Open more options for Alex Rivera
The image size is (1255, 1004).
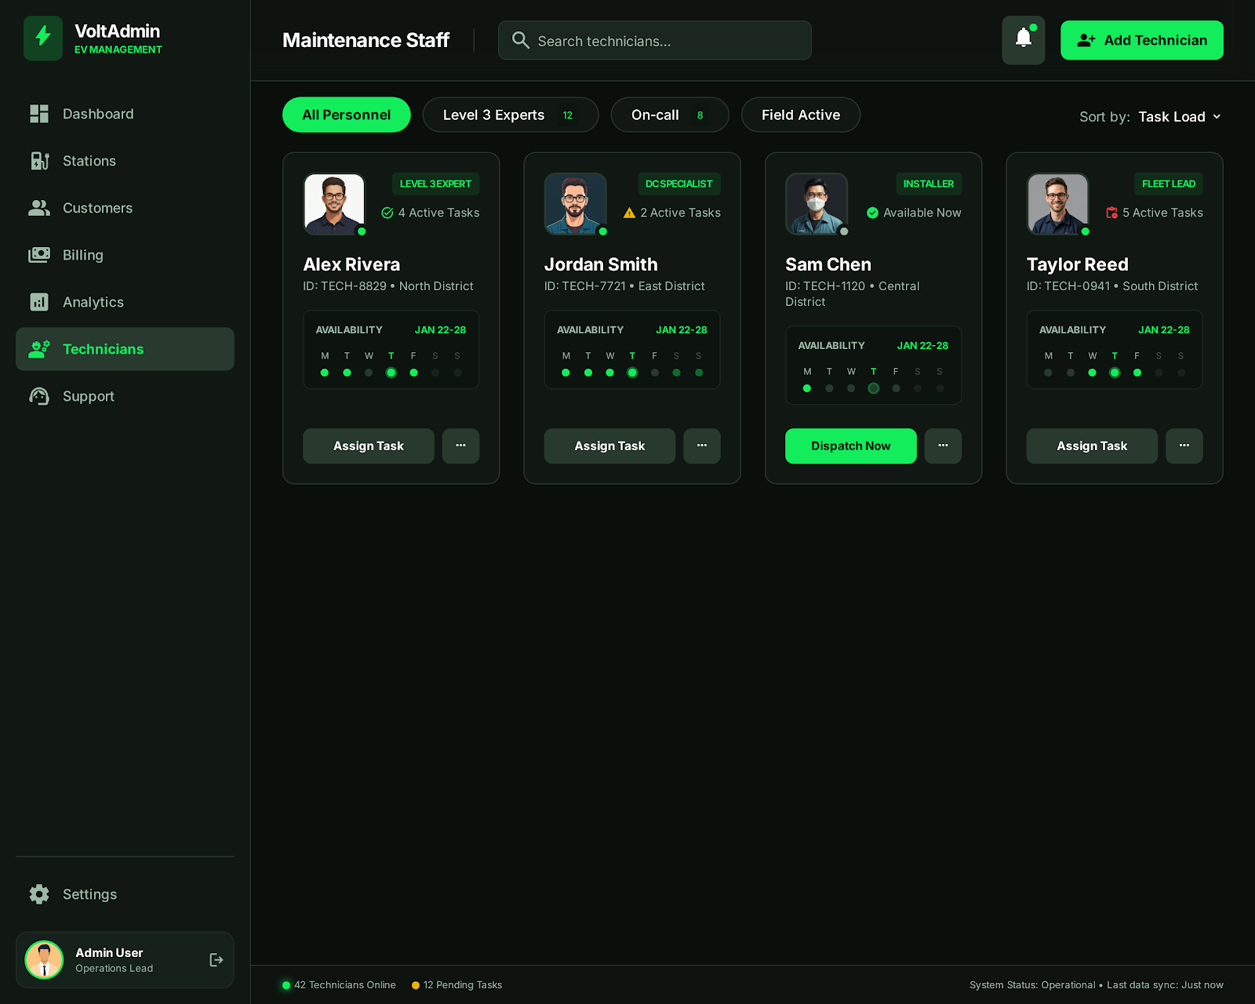tap(460, 446)
